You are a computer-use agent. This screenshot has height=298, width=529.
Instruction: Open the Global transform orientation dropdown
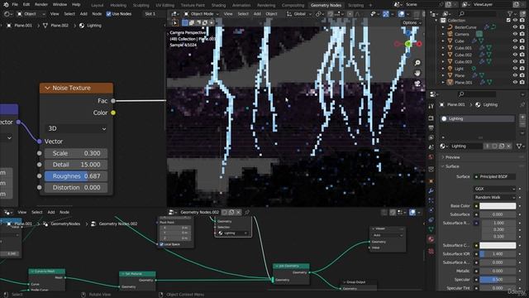click(299, 14)
